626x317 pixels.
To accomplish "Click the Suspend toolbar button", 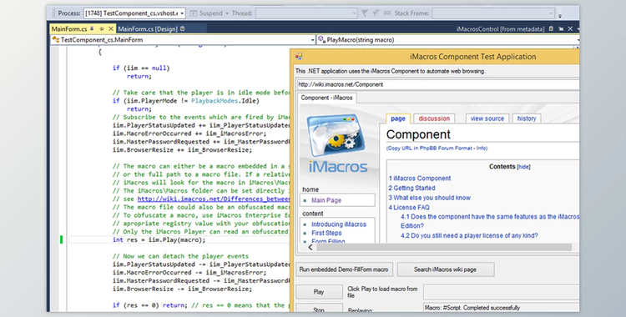I will pyautogui.click(x=206, y=13).
